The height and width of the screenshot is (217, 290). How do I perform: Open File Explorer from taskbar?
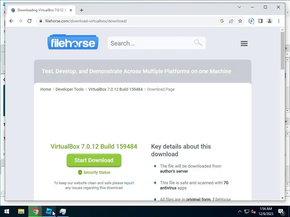pyautogui.click(x=21, y=211)
